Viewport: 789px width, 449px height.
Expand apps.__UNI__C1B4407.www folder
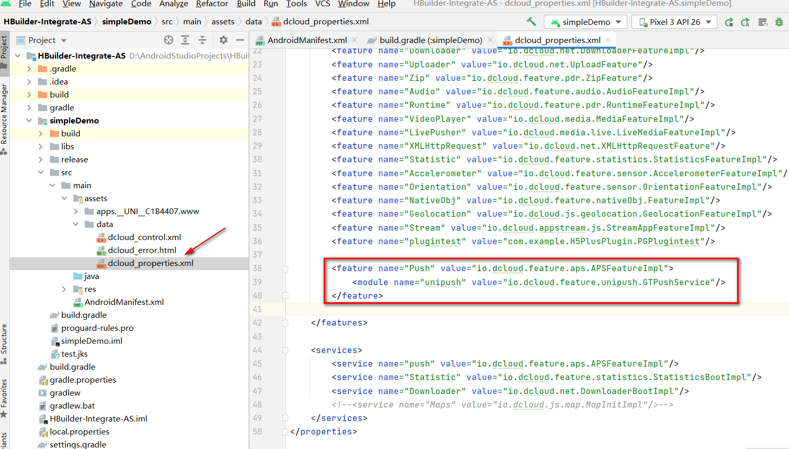pos(76,211)
